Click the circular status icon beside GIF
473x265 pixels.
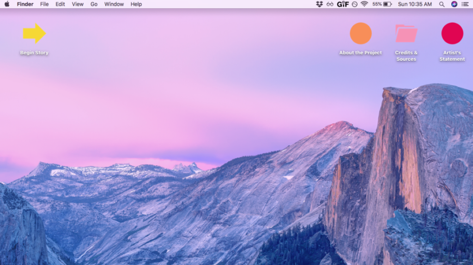tap(355, 4)
